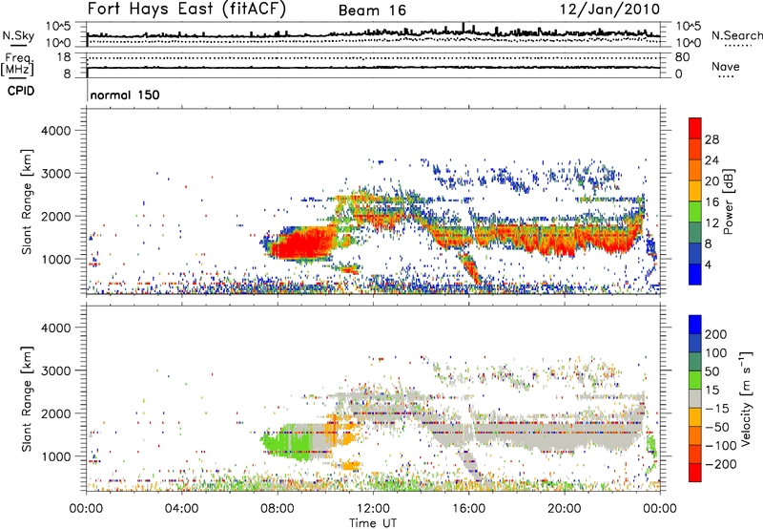This screenshot has height=529, width=763.
Task: Click the "N.Search" legend label
Action: (x=736, y=35)
